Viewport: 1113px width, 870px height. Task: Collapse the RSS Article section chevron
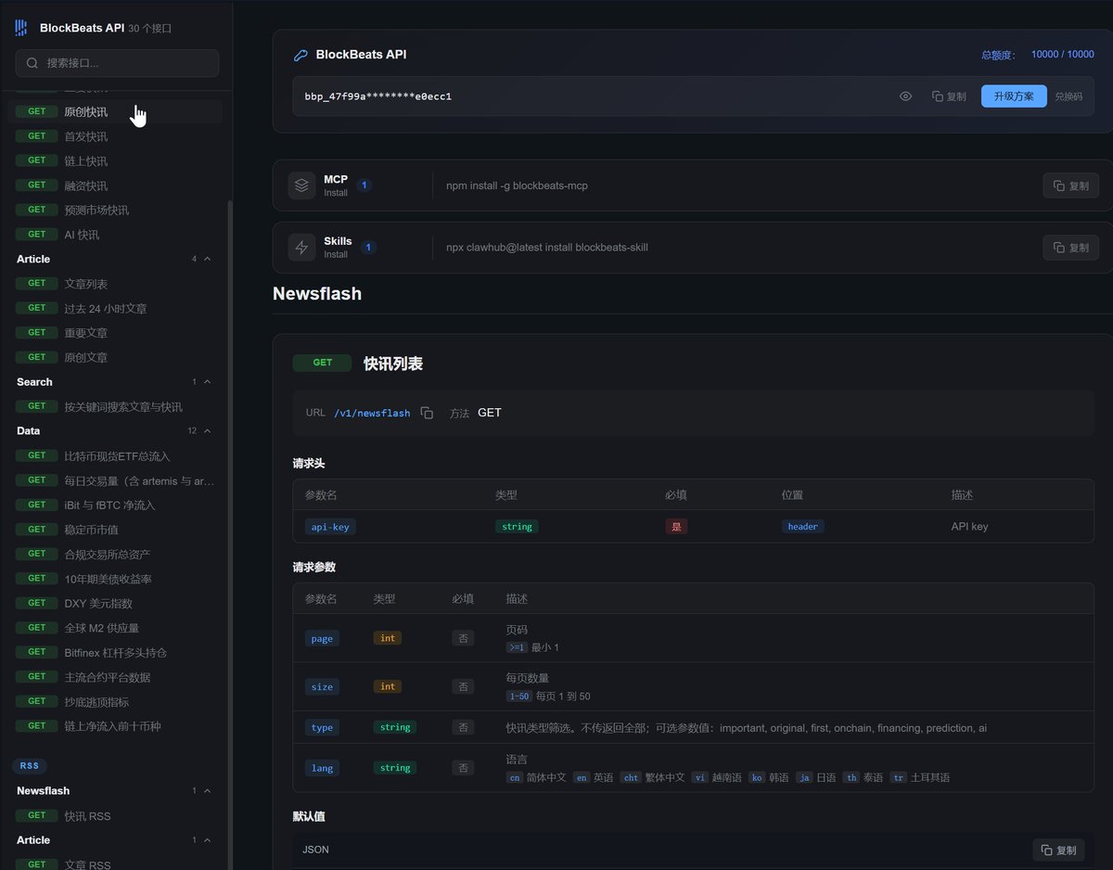(x=207, y=840)
